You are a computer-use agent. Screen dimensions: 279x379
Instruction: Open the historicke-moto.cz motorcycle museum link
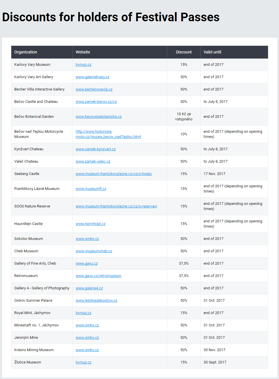pyautogui.click(x=108, y=134)
